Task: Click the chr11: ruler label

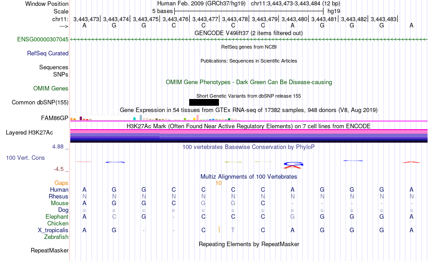Action: (x=60, y=19)
